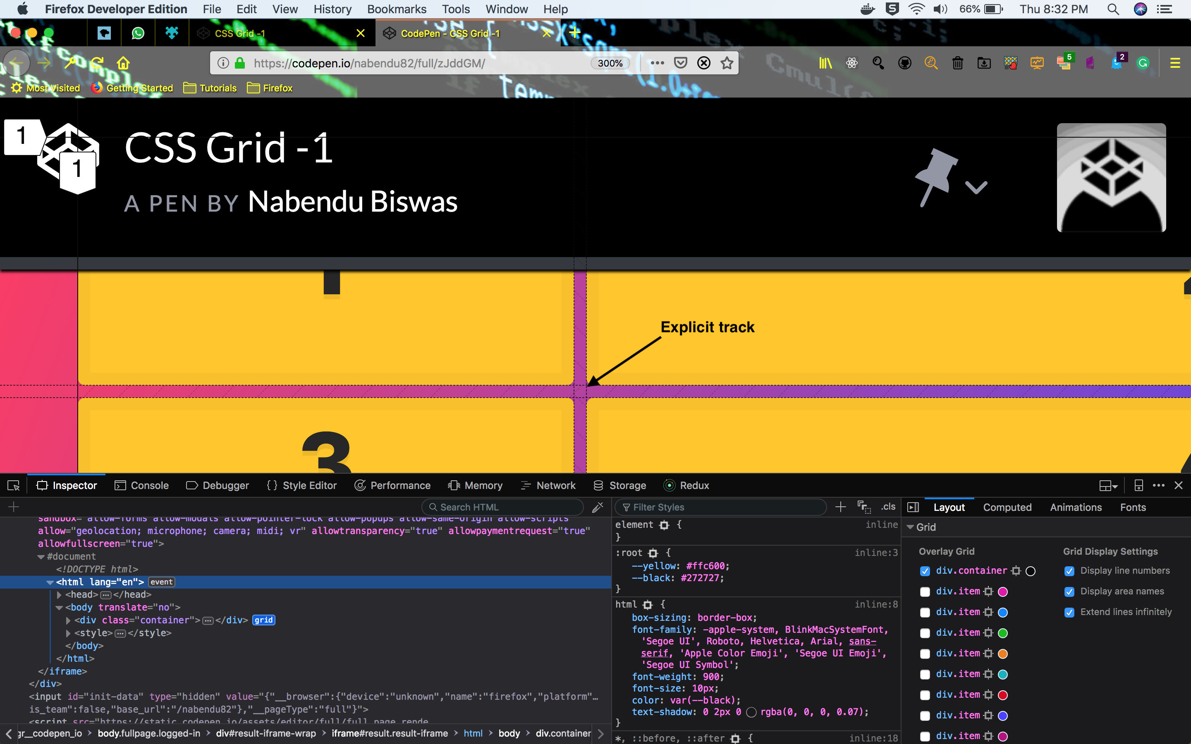Click the site info icon in the URL bar
This screenshot has width=1191, height=744.
click(223, 63)
